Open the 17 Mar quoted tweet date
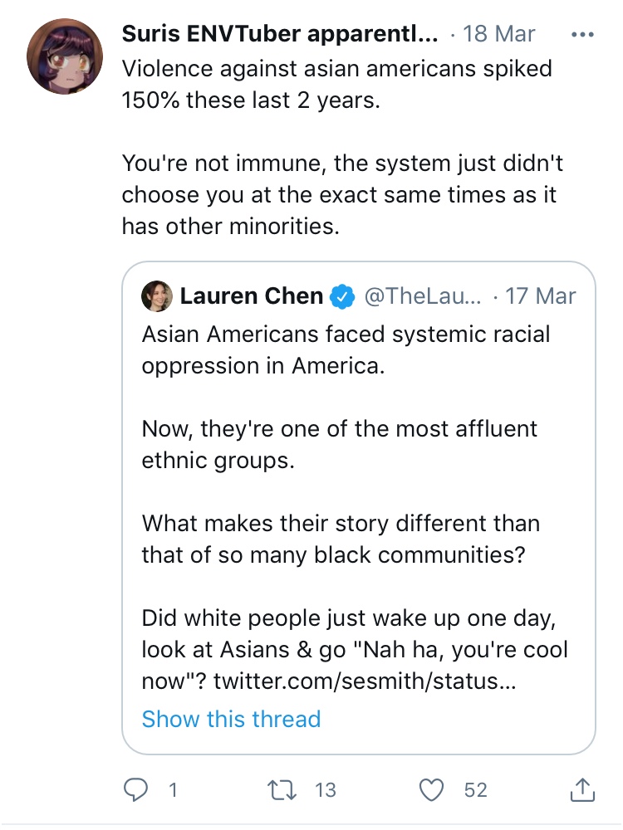 point(540,296)
